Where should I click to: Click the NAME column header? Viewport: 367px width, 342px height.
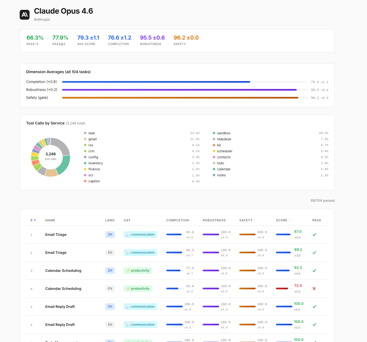pos(50,220)
